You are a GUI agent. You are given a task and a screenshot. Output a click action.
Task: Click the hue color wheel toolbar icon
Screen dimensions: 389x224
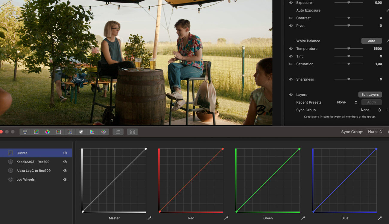point(47,132)
